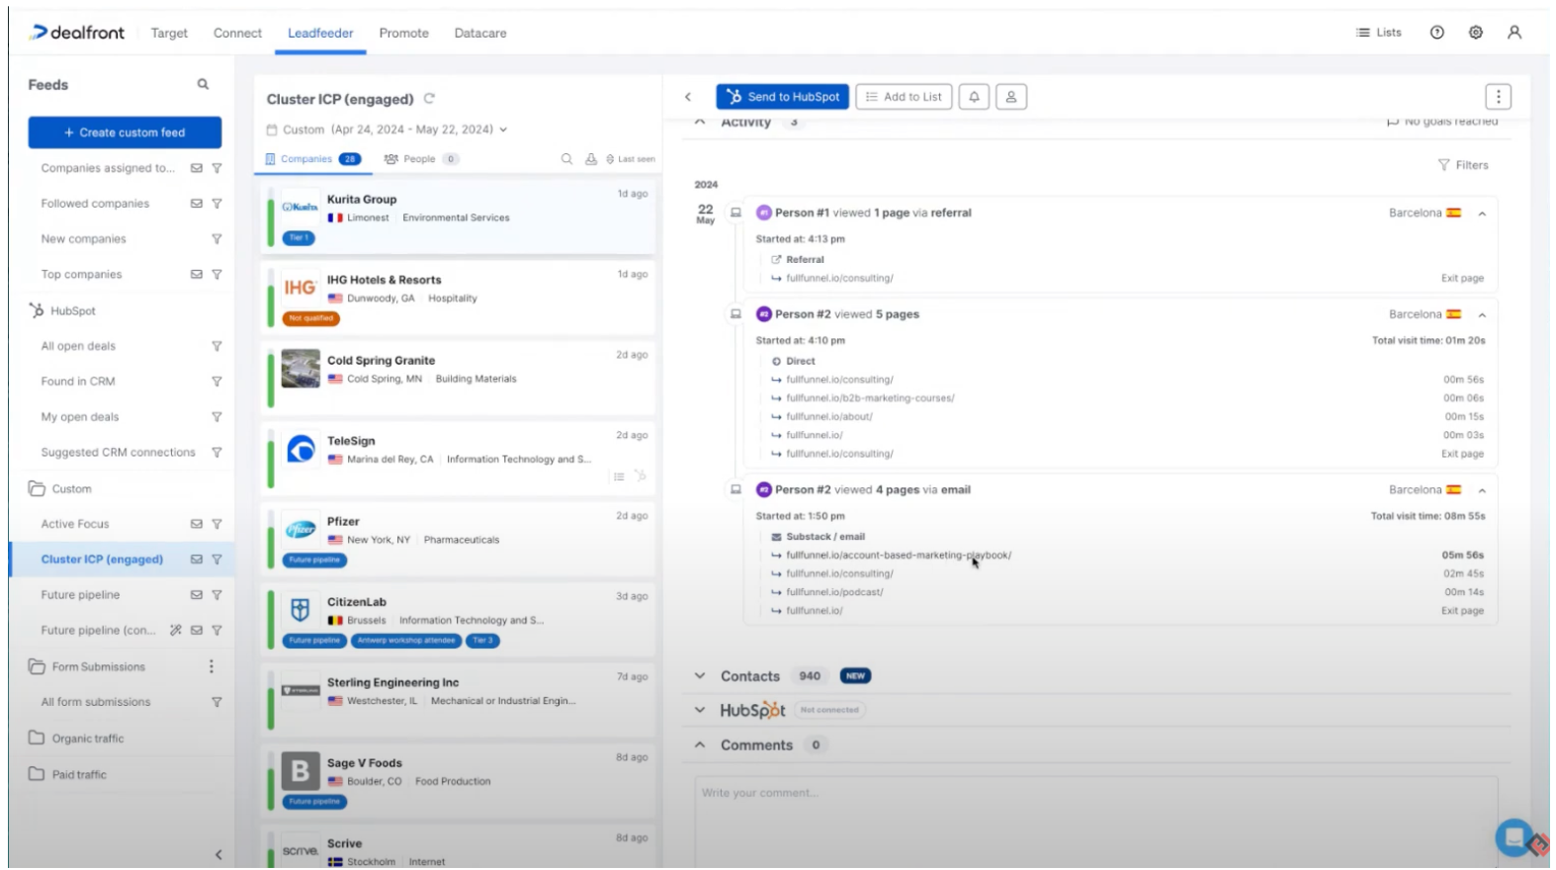1556x870 pixels.
Task: Open filter icon for Followed companies feed
Action: pos(216,204)
